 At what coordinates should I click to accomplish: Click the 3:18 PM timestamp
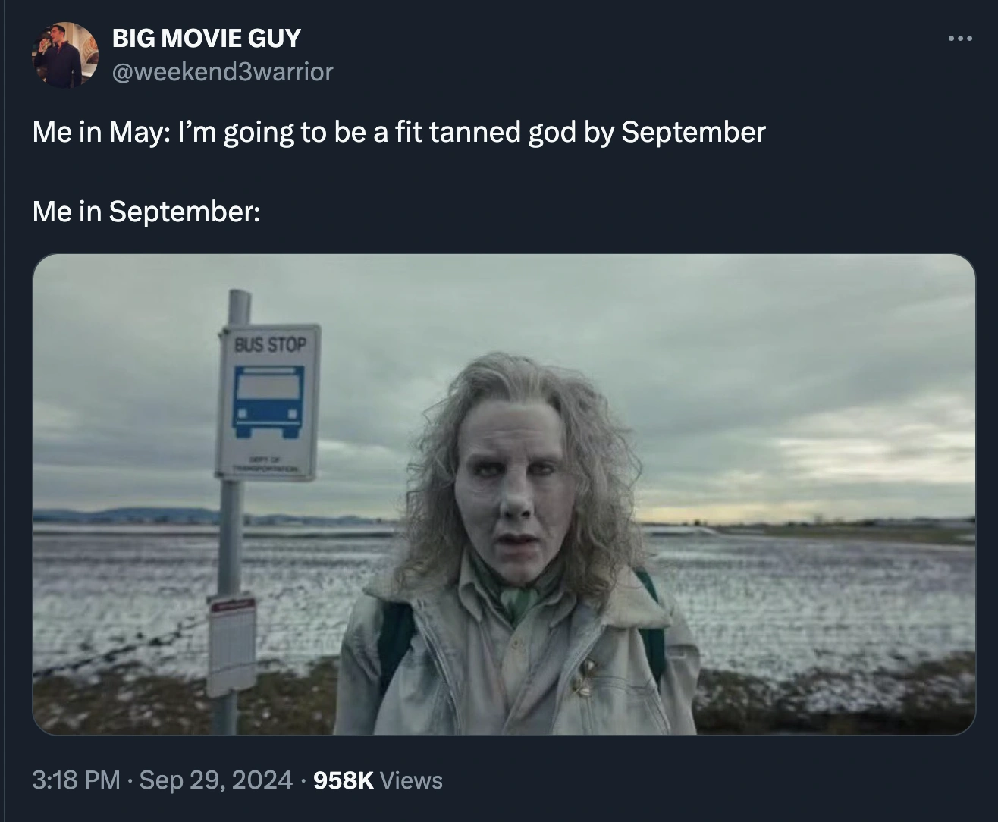point(76,780)
